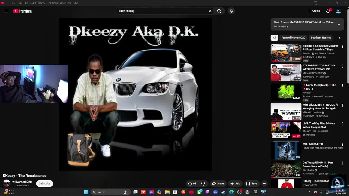Image resolution: width=349 pixels, height=196 pixels.
Task: Click the Ask AI button
Action: (x=235, y=183)
